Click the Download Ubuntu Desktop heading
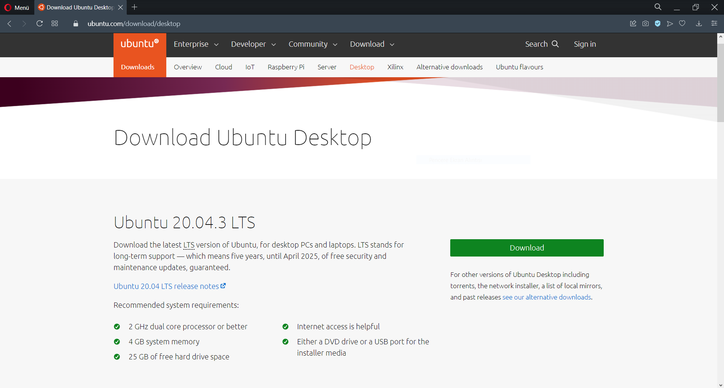 point(243,138)
